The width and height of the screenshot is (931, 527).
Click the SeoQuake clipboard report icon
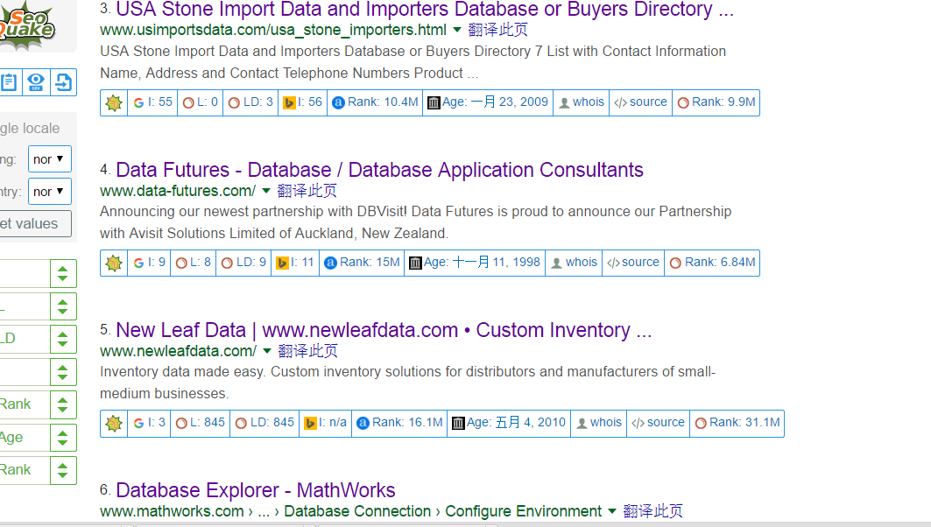point(11,82)
